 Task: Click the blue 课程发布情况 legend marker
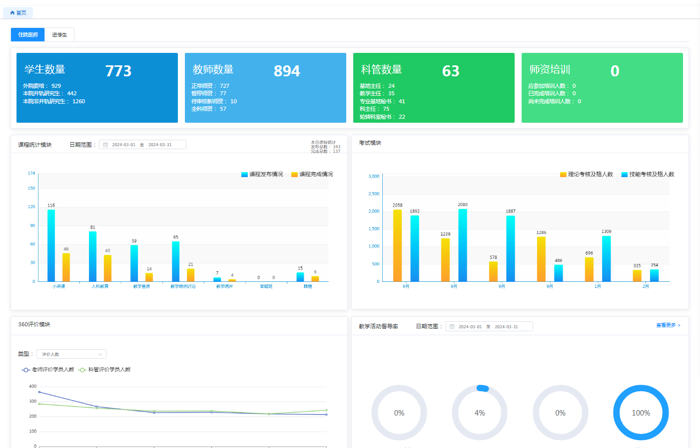pyautogui.click(x=244, y=175)
